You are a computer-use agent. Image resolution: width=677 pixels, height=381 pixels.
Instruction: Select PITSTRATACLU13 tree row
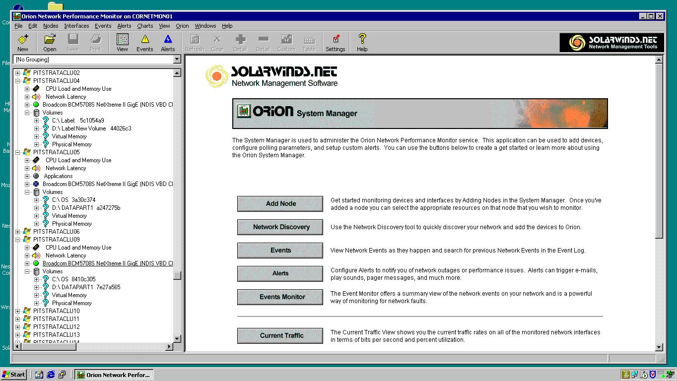click(x=56, y=335)
